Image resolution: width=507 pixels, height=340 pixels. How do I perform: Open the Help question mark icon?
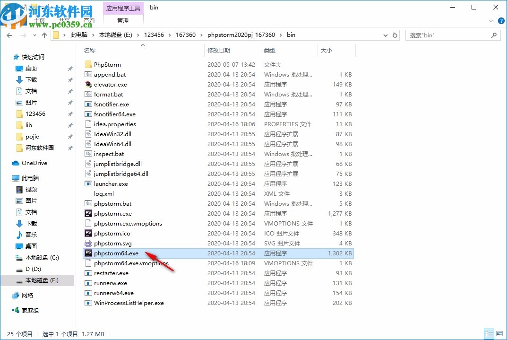point(501,20)
